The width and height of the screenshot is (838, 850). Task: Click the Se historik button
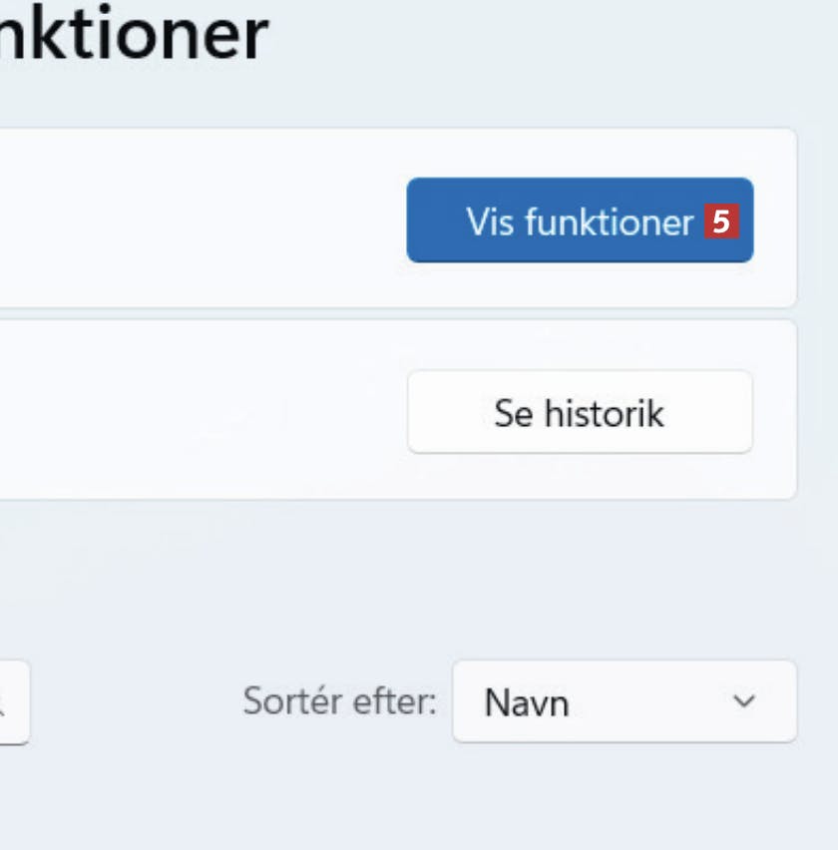579,412
